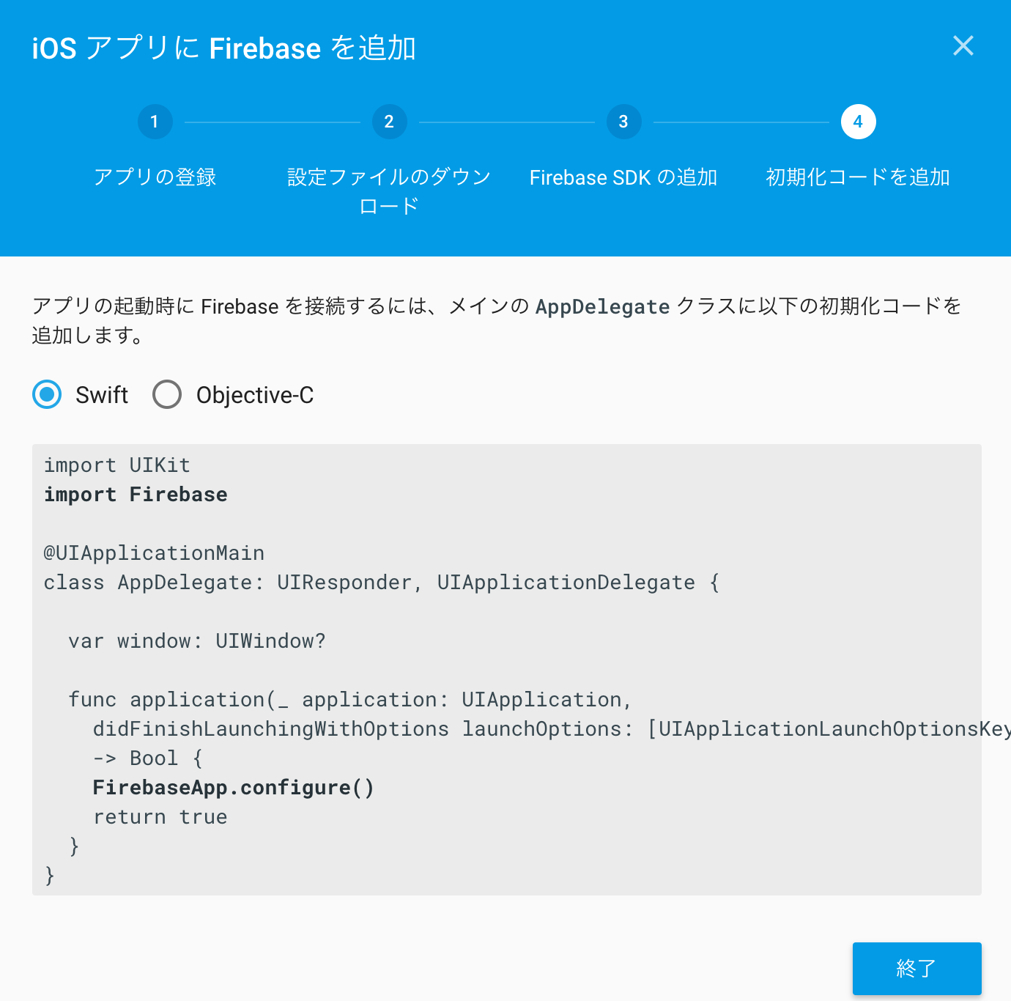This screenshot has height=1001, width=1011.
Task: Open the 設定ファイルのダウンロード step label
Action: (x=389, y=191)
